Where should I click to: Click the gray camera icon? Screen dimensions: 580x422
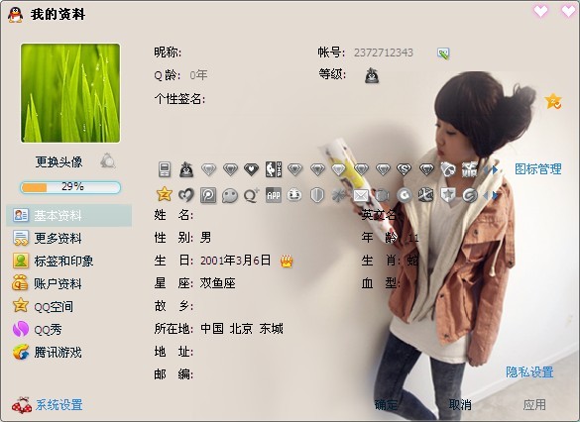point(382,195)
